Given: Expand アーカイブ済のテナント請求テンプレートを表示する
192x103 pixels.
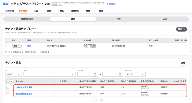Looking at the screenshot, I should [x=29, y=52].
